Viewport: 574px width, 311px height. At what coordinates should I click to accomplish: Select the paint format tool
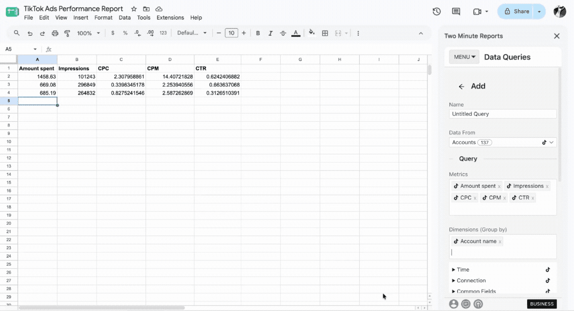pos(67,33)
